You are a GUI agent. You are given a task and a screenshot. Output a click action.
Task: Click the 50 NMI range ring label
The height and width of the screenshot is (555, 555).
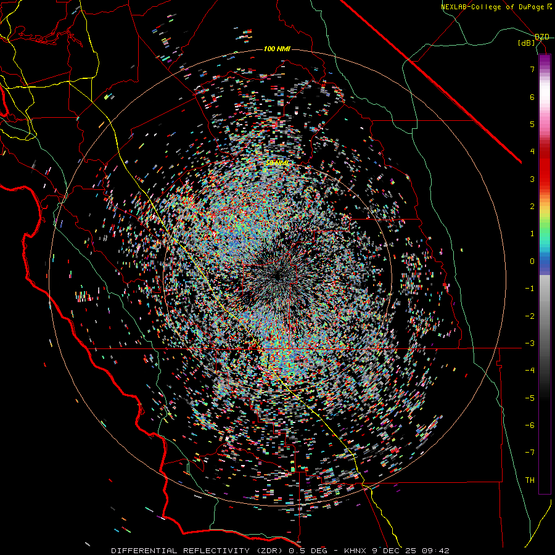point(277,163)
